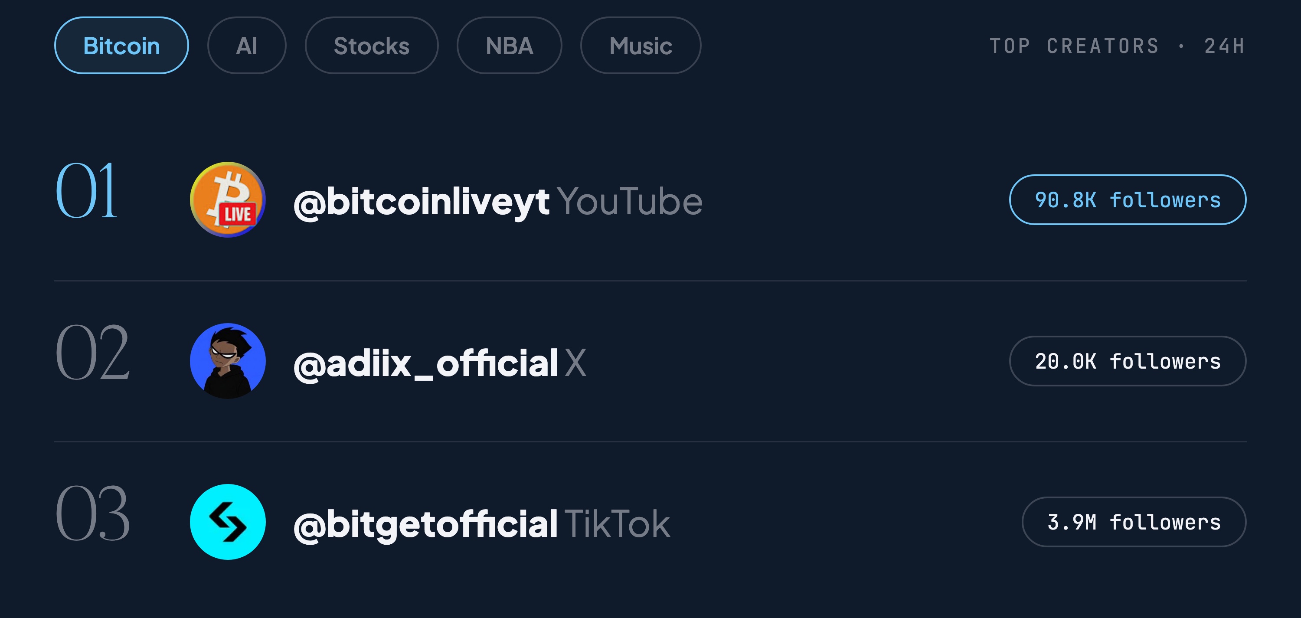Click the TikTok platform label
Viewport: 1301px width, 618px height.
pyautogui.click(x=617, y=524)
